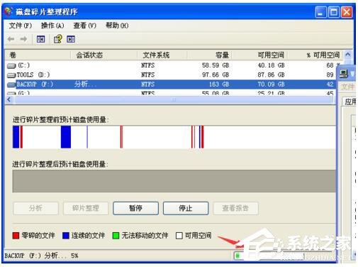358x267 pixels.
Task: Sort by the 卷 column header
Action: (38, 55)
